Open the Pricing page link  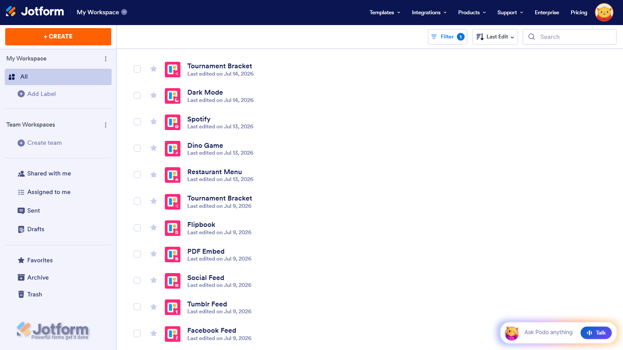click(579, 13)
